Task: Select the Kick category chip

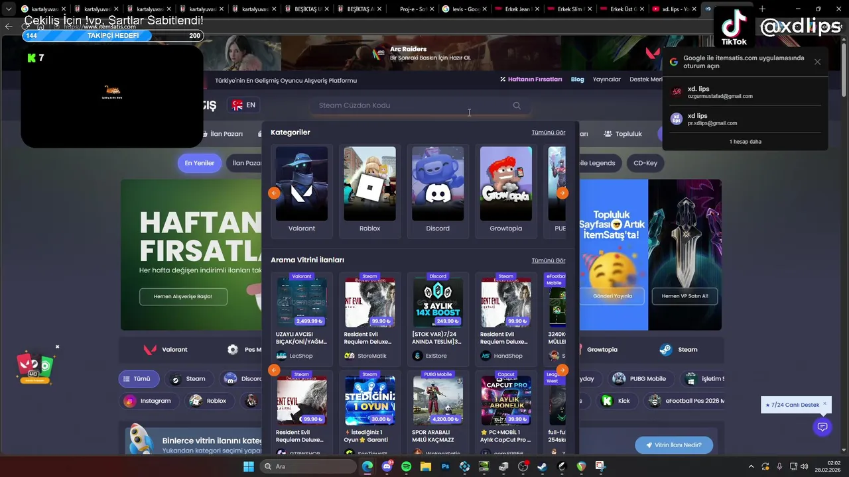Action: pos(616,401)
